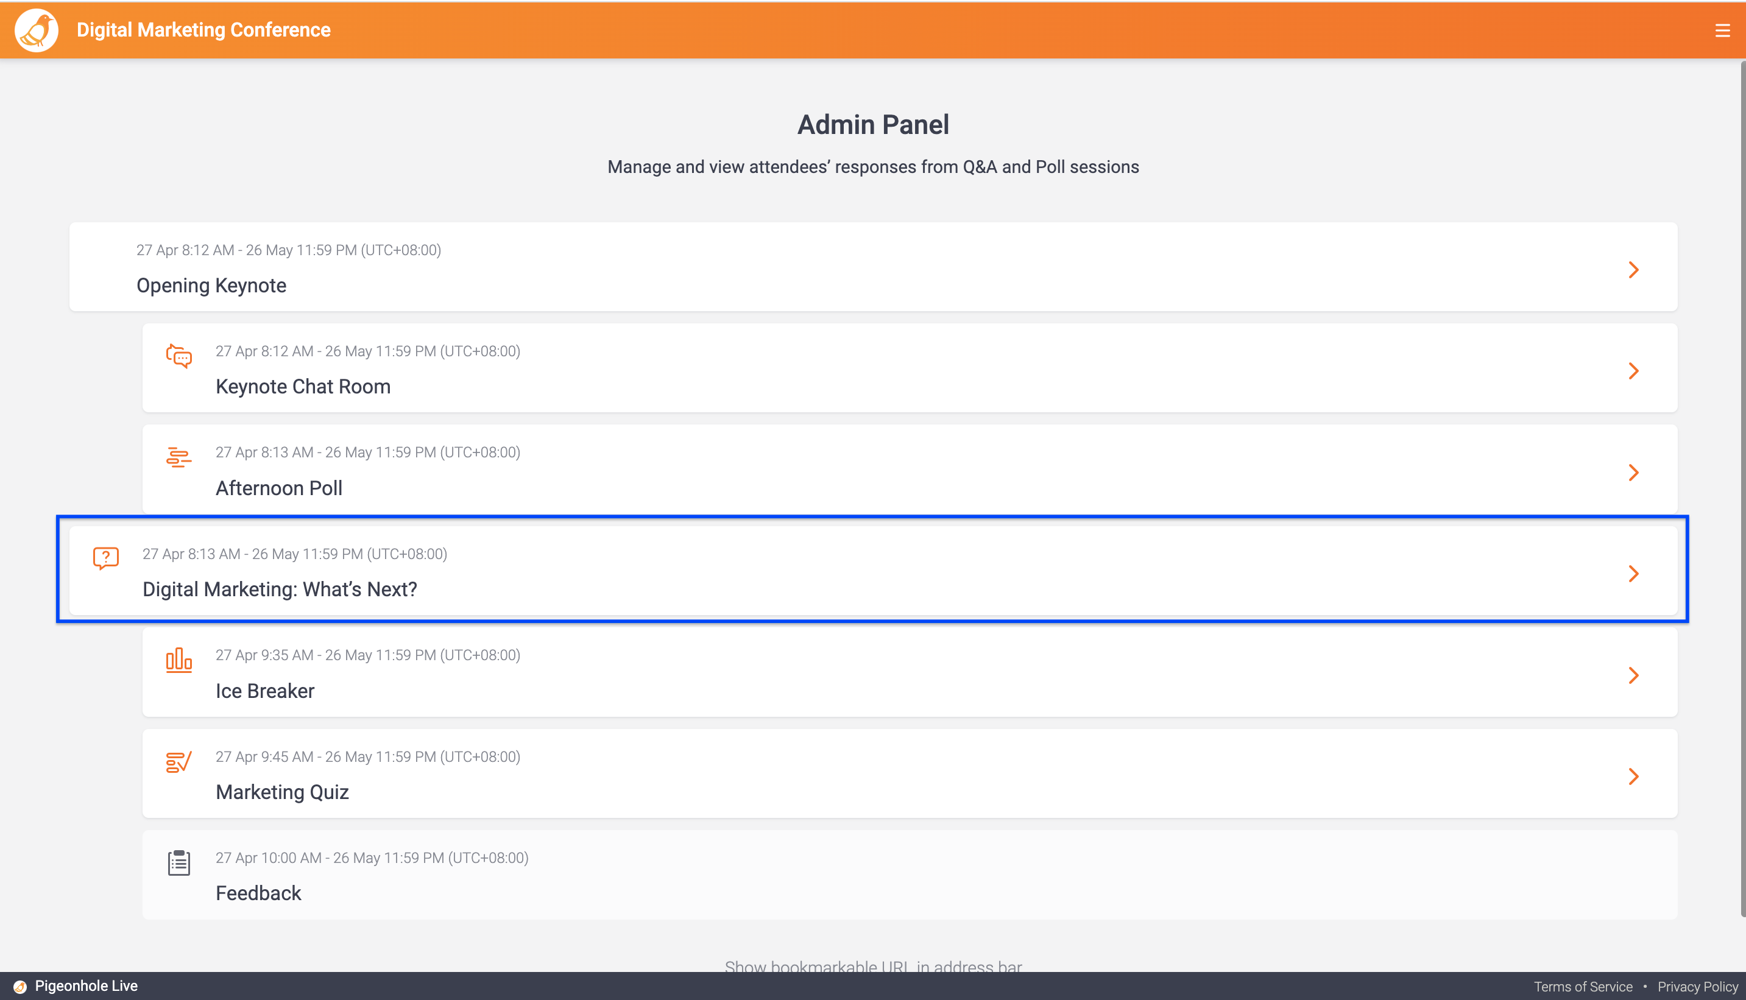
Task: Open the Terms of Service link
Action: point(1583,986)
